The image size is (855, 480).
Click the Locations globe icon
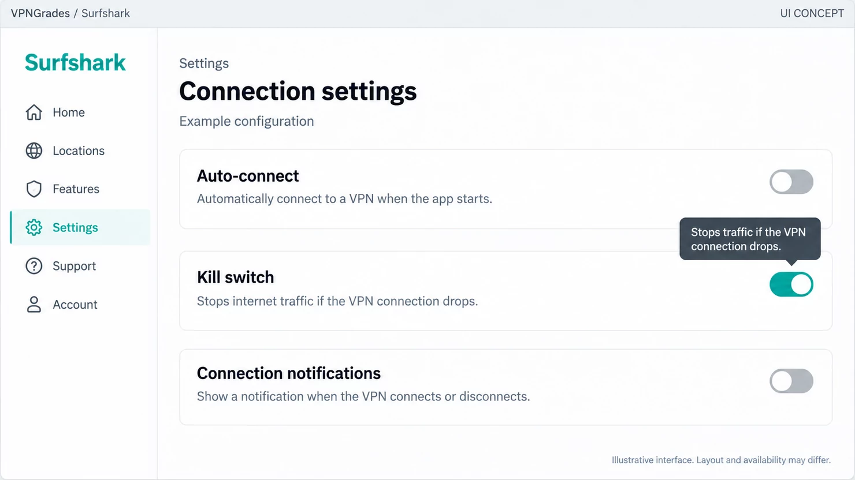click(x=34, y=151)
